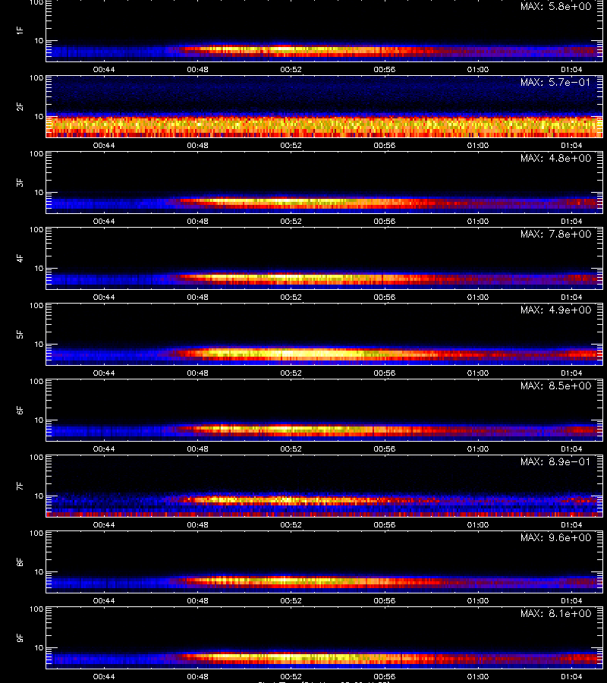Click the 00:48 tick label below the 2F panel
This screenshot has width=607, height=683.
point(198,146)
